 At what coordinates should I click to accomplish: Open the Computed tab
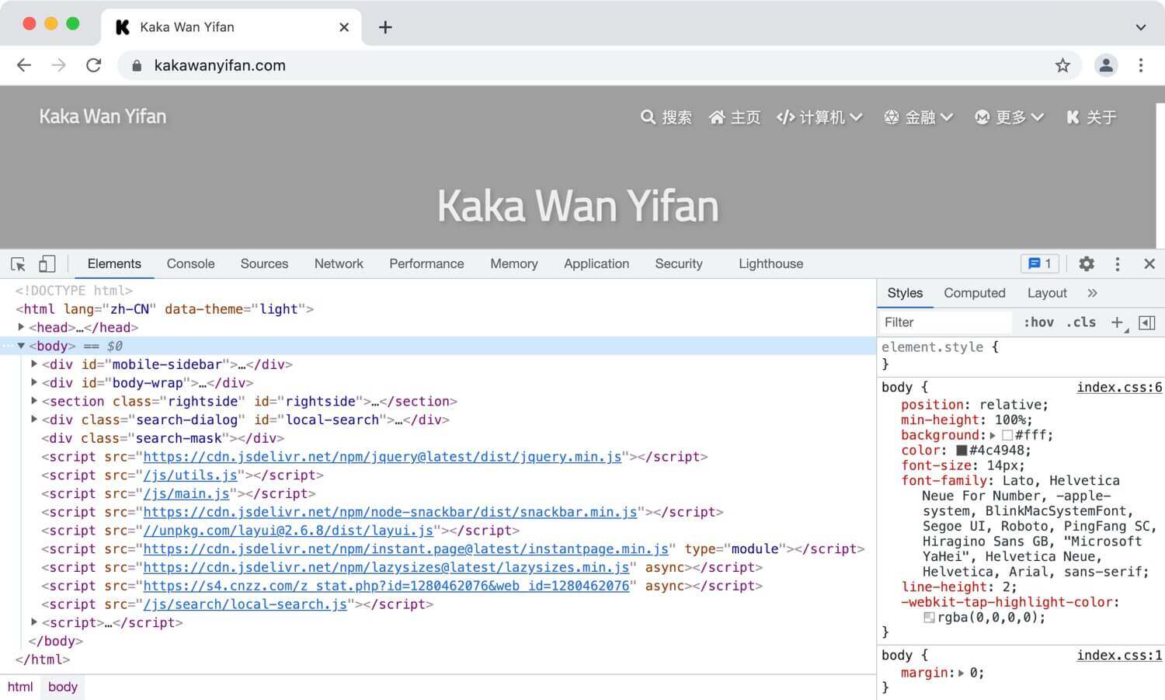[974, 293]
